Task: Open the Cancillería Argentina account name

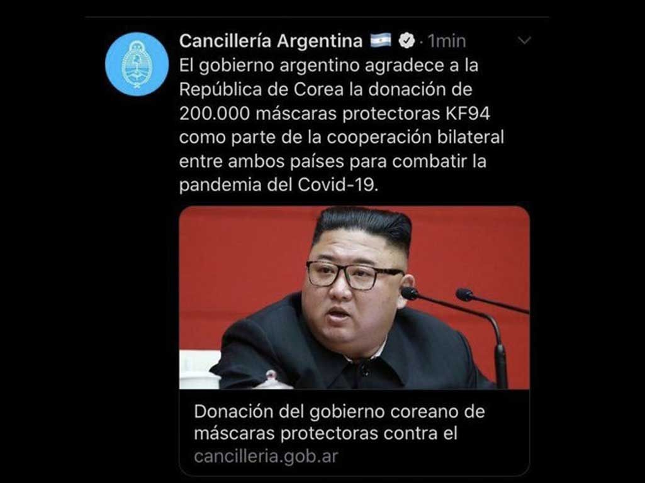Action: (x=271, y=41)
